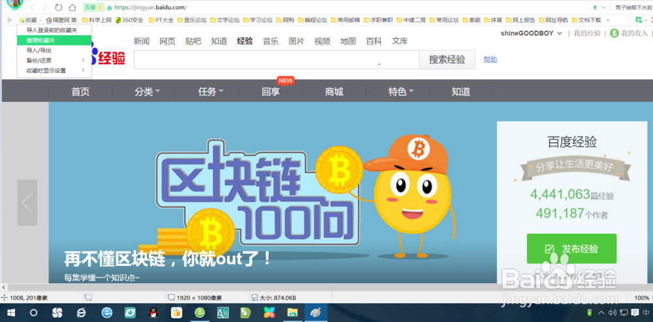Expand the shineGOODBOY account dropdown

(x=532, y=33)
